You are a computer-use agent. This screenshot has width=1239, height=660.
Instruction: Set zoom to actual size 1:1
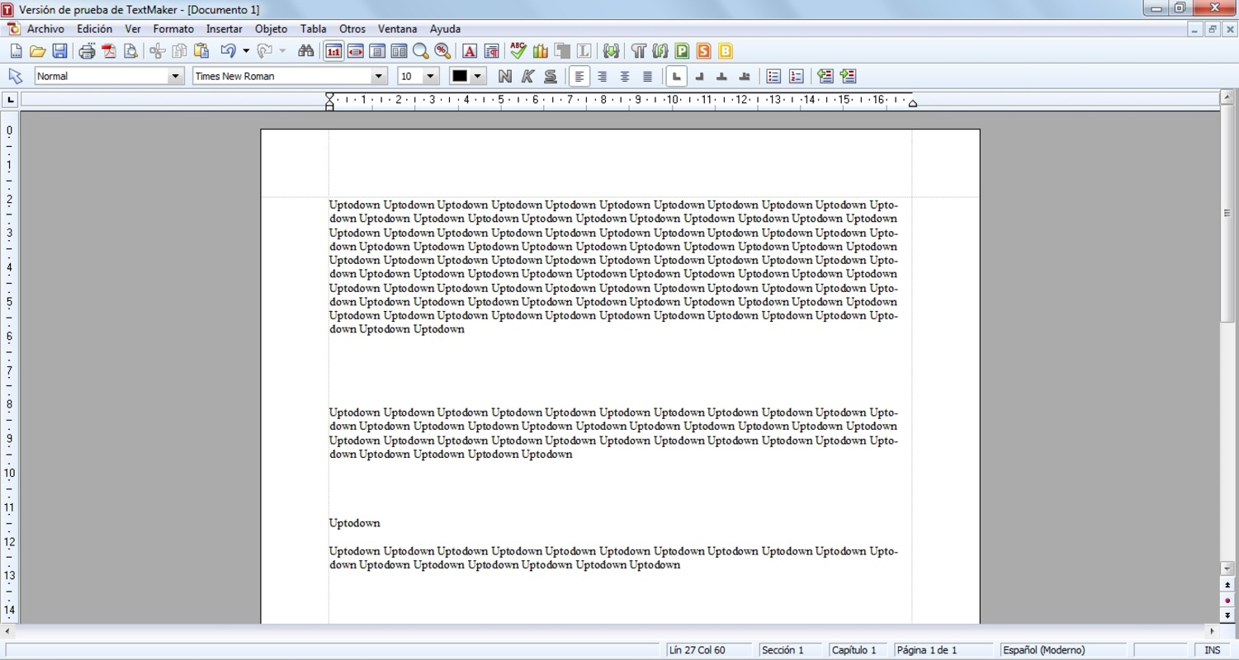tap(333, 51)
